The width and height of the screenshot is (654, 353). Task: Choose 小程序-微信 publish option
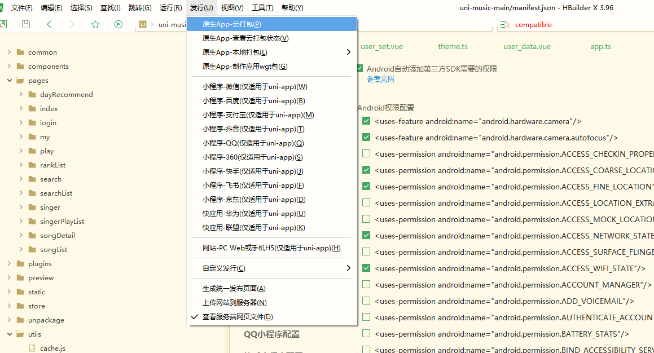(x=272, y=87)
